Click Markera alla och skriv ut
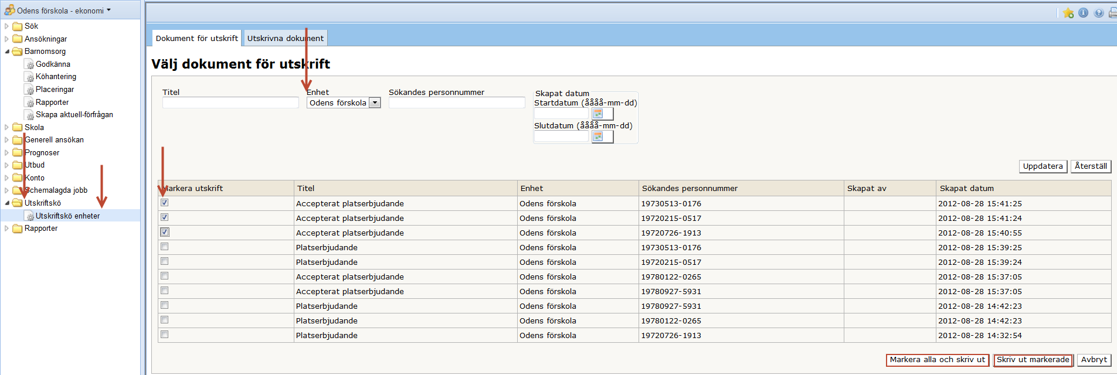 coord(937,360)
